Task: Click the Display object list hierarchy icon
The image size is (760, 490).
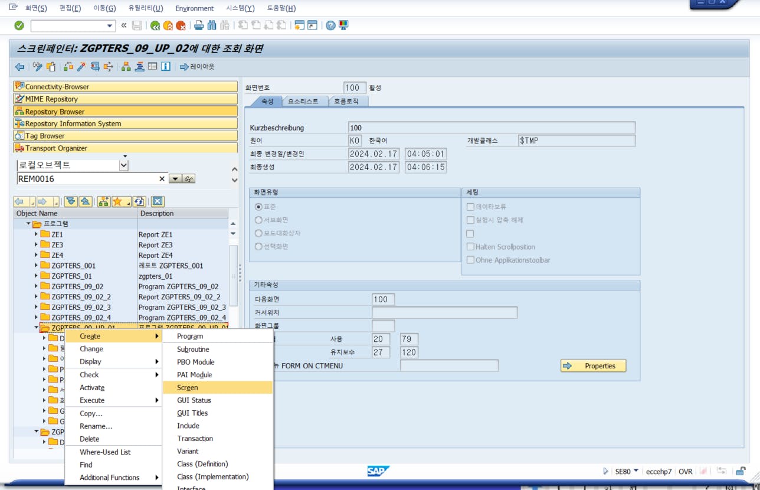Action: click(126, 67)
